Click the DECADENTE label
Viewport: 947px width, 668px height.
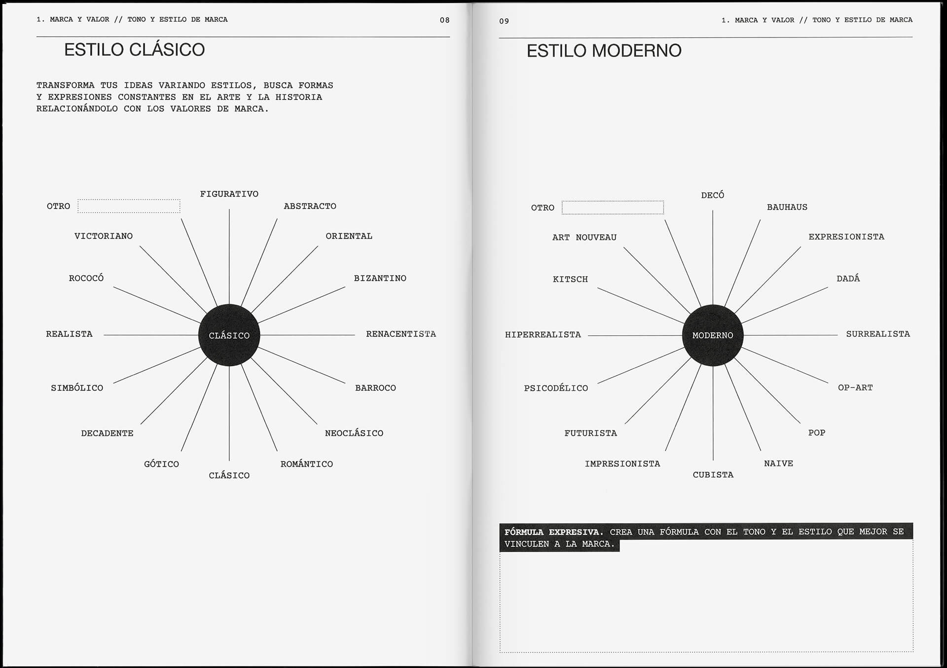pos(107,433)
